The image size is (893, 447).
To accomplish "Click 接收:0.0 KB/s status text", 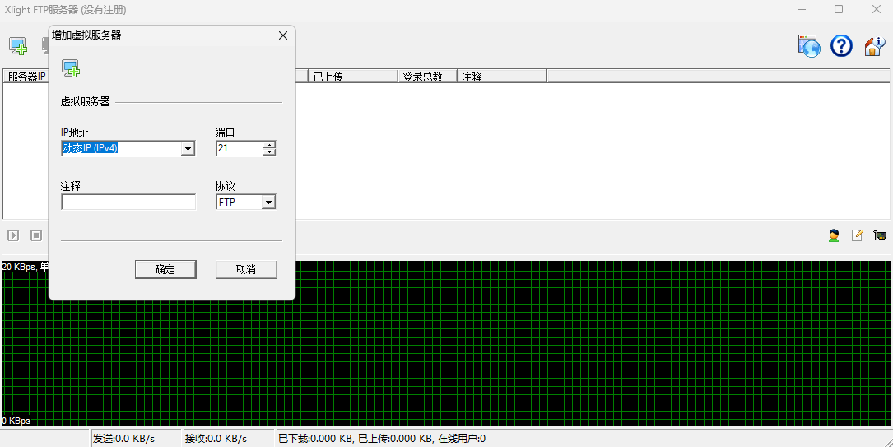I will tap(216, 439).
